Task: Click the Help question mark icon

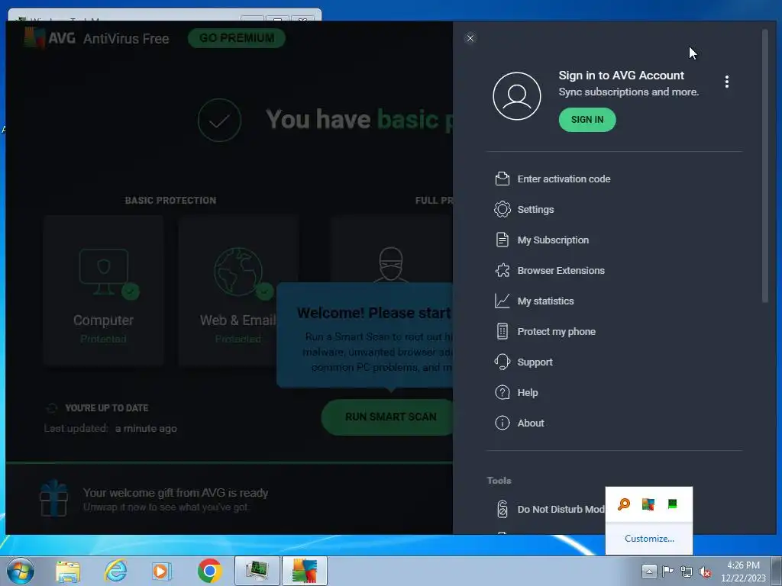Action: click(502, 393)
